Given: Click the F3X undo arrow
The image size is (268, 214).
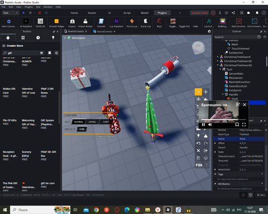Looking at the screenshot, I should coord(198,143).
